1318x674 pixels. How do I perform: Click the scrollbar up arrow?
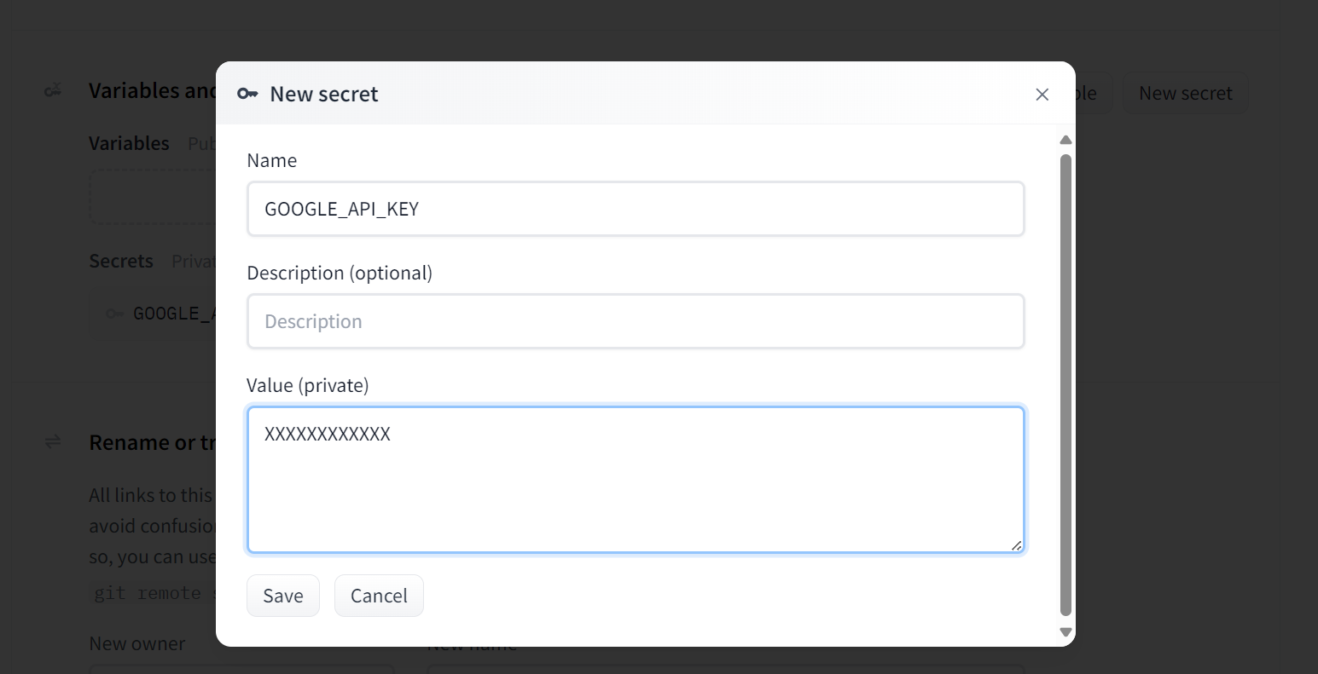[x=1065, y=140]
